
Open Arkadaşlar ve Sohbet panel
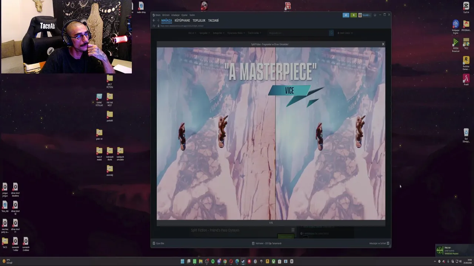coord(379,243)
